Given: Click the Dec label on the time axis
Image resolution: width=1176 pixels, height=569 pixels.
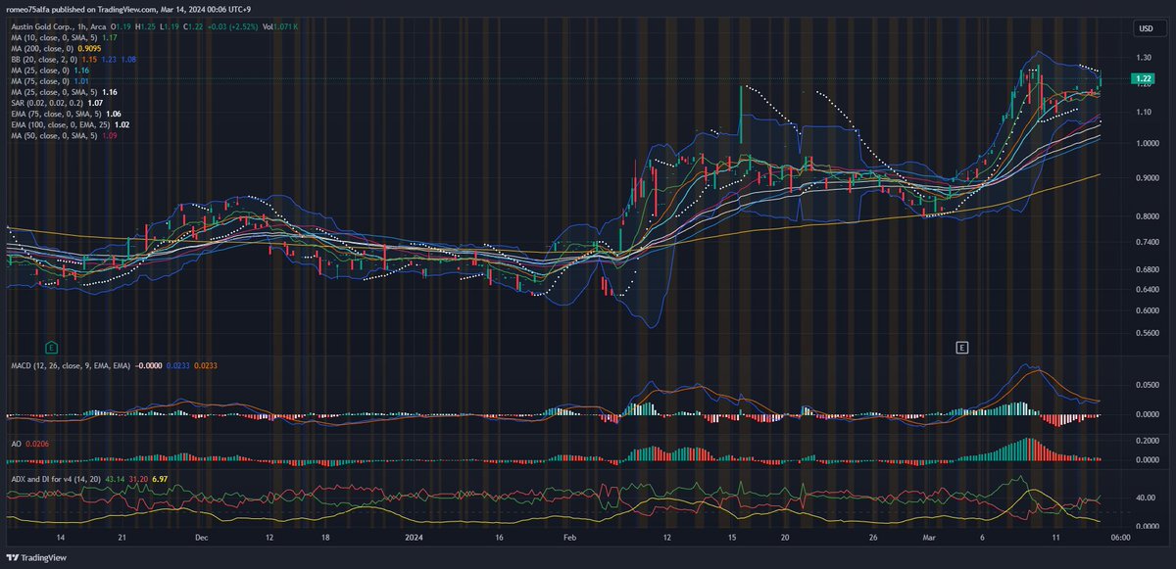Looking at the screenshot, I should [201, 538].
